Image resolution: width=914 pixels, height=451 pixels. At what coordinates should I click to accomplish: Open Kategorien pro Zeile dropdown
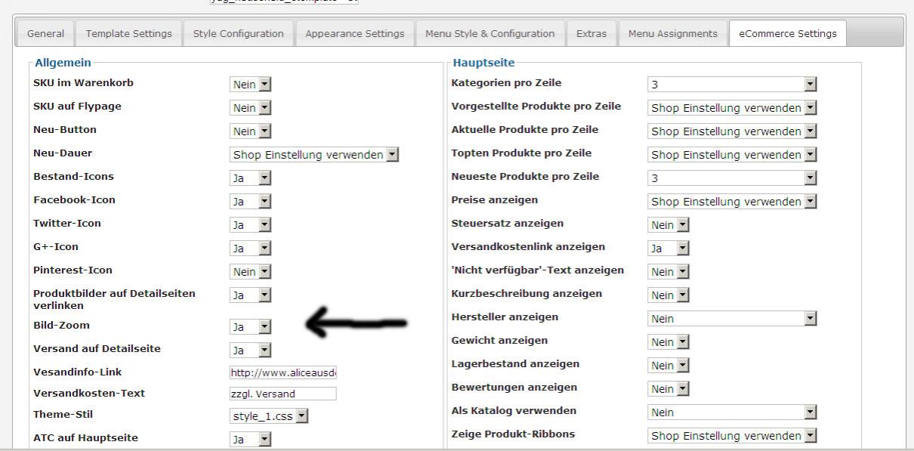(732, 85)
